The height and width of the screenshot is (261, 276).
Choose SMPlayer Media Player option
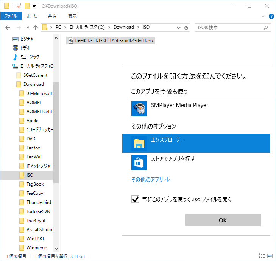click(196, 109)
